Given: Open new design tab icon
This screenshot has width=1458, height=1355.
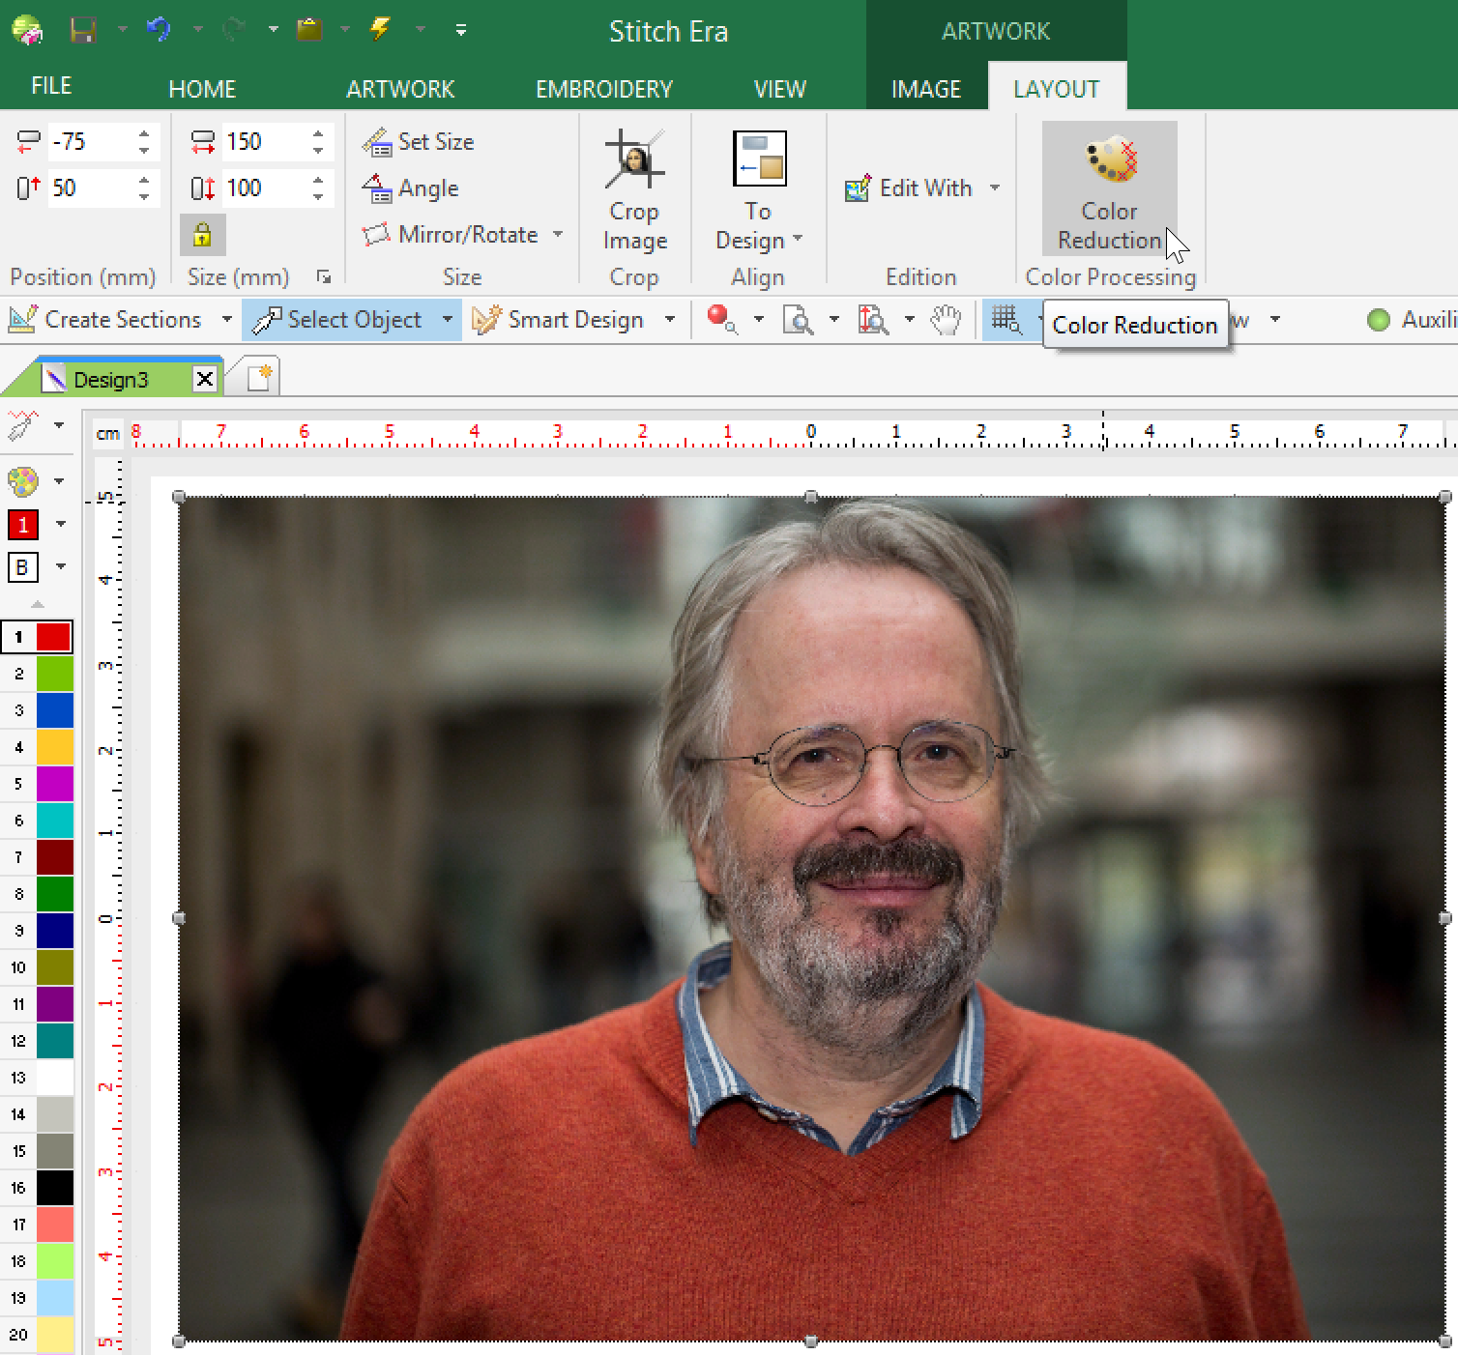Looking at the screenshot, I should [x=260, y=378].
